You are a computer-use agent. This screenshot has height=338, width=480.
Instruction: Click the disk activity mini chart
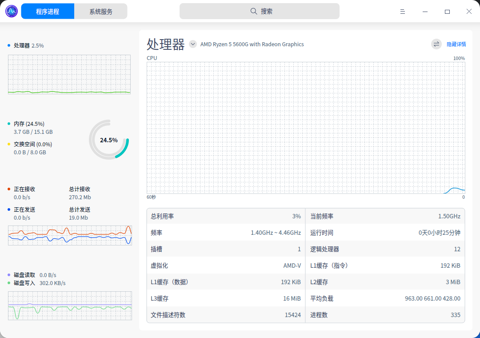[69, 306]
